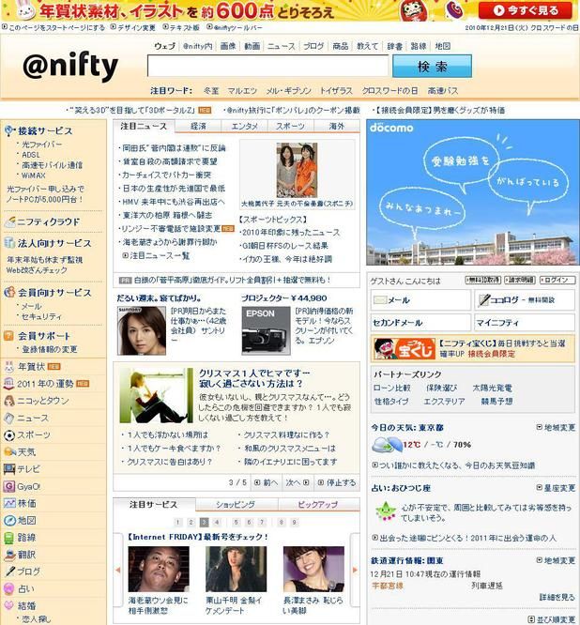Click the スポーツ soccer ball icon
This screenshot has width=580, height=625.
[8, 434]
